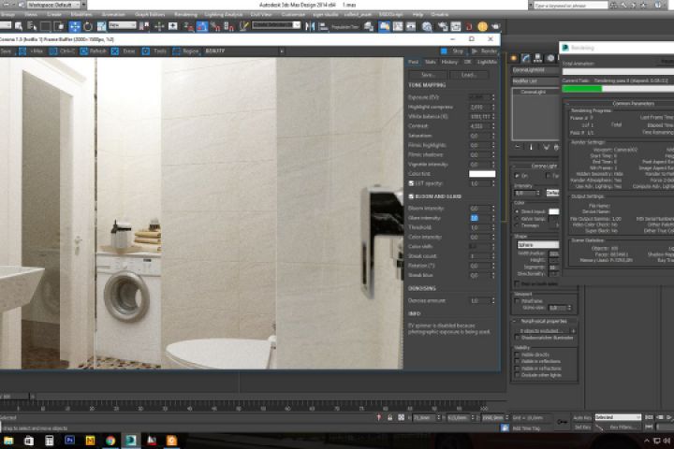This screenshot has height=449, width=674.
Task: Click the Direct input color swatch
Action: [x=553, y=211]
